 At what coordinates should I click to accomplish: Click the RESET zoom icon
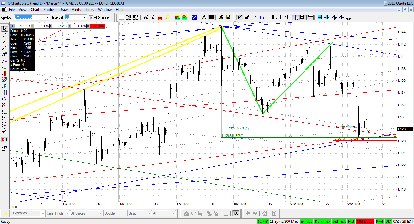(349, 18)
